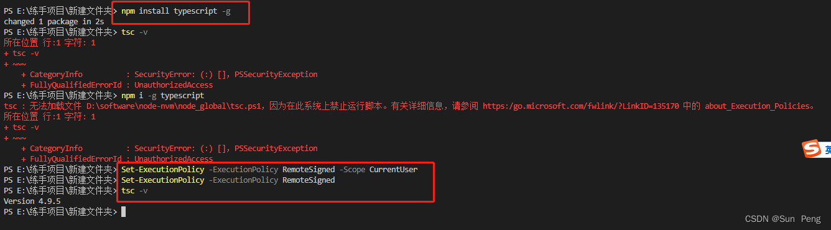831x230 pixels.
Task: Click the orange Sogou input method icon
Action: [x=812, y=149]
